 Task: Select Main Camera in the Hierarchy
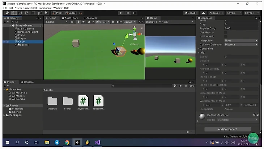click(x=26, y=29)
